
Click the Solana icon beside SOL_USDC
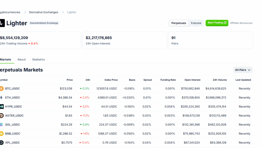pos(2,125)
